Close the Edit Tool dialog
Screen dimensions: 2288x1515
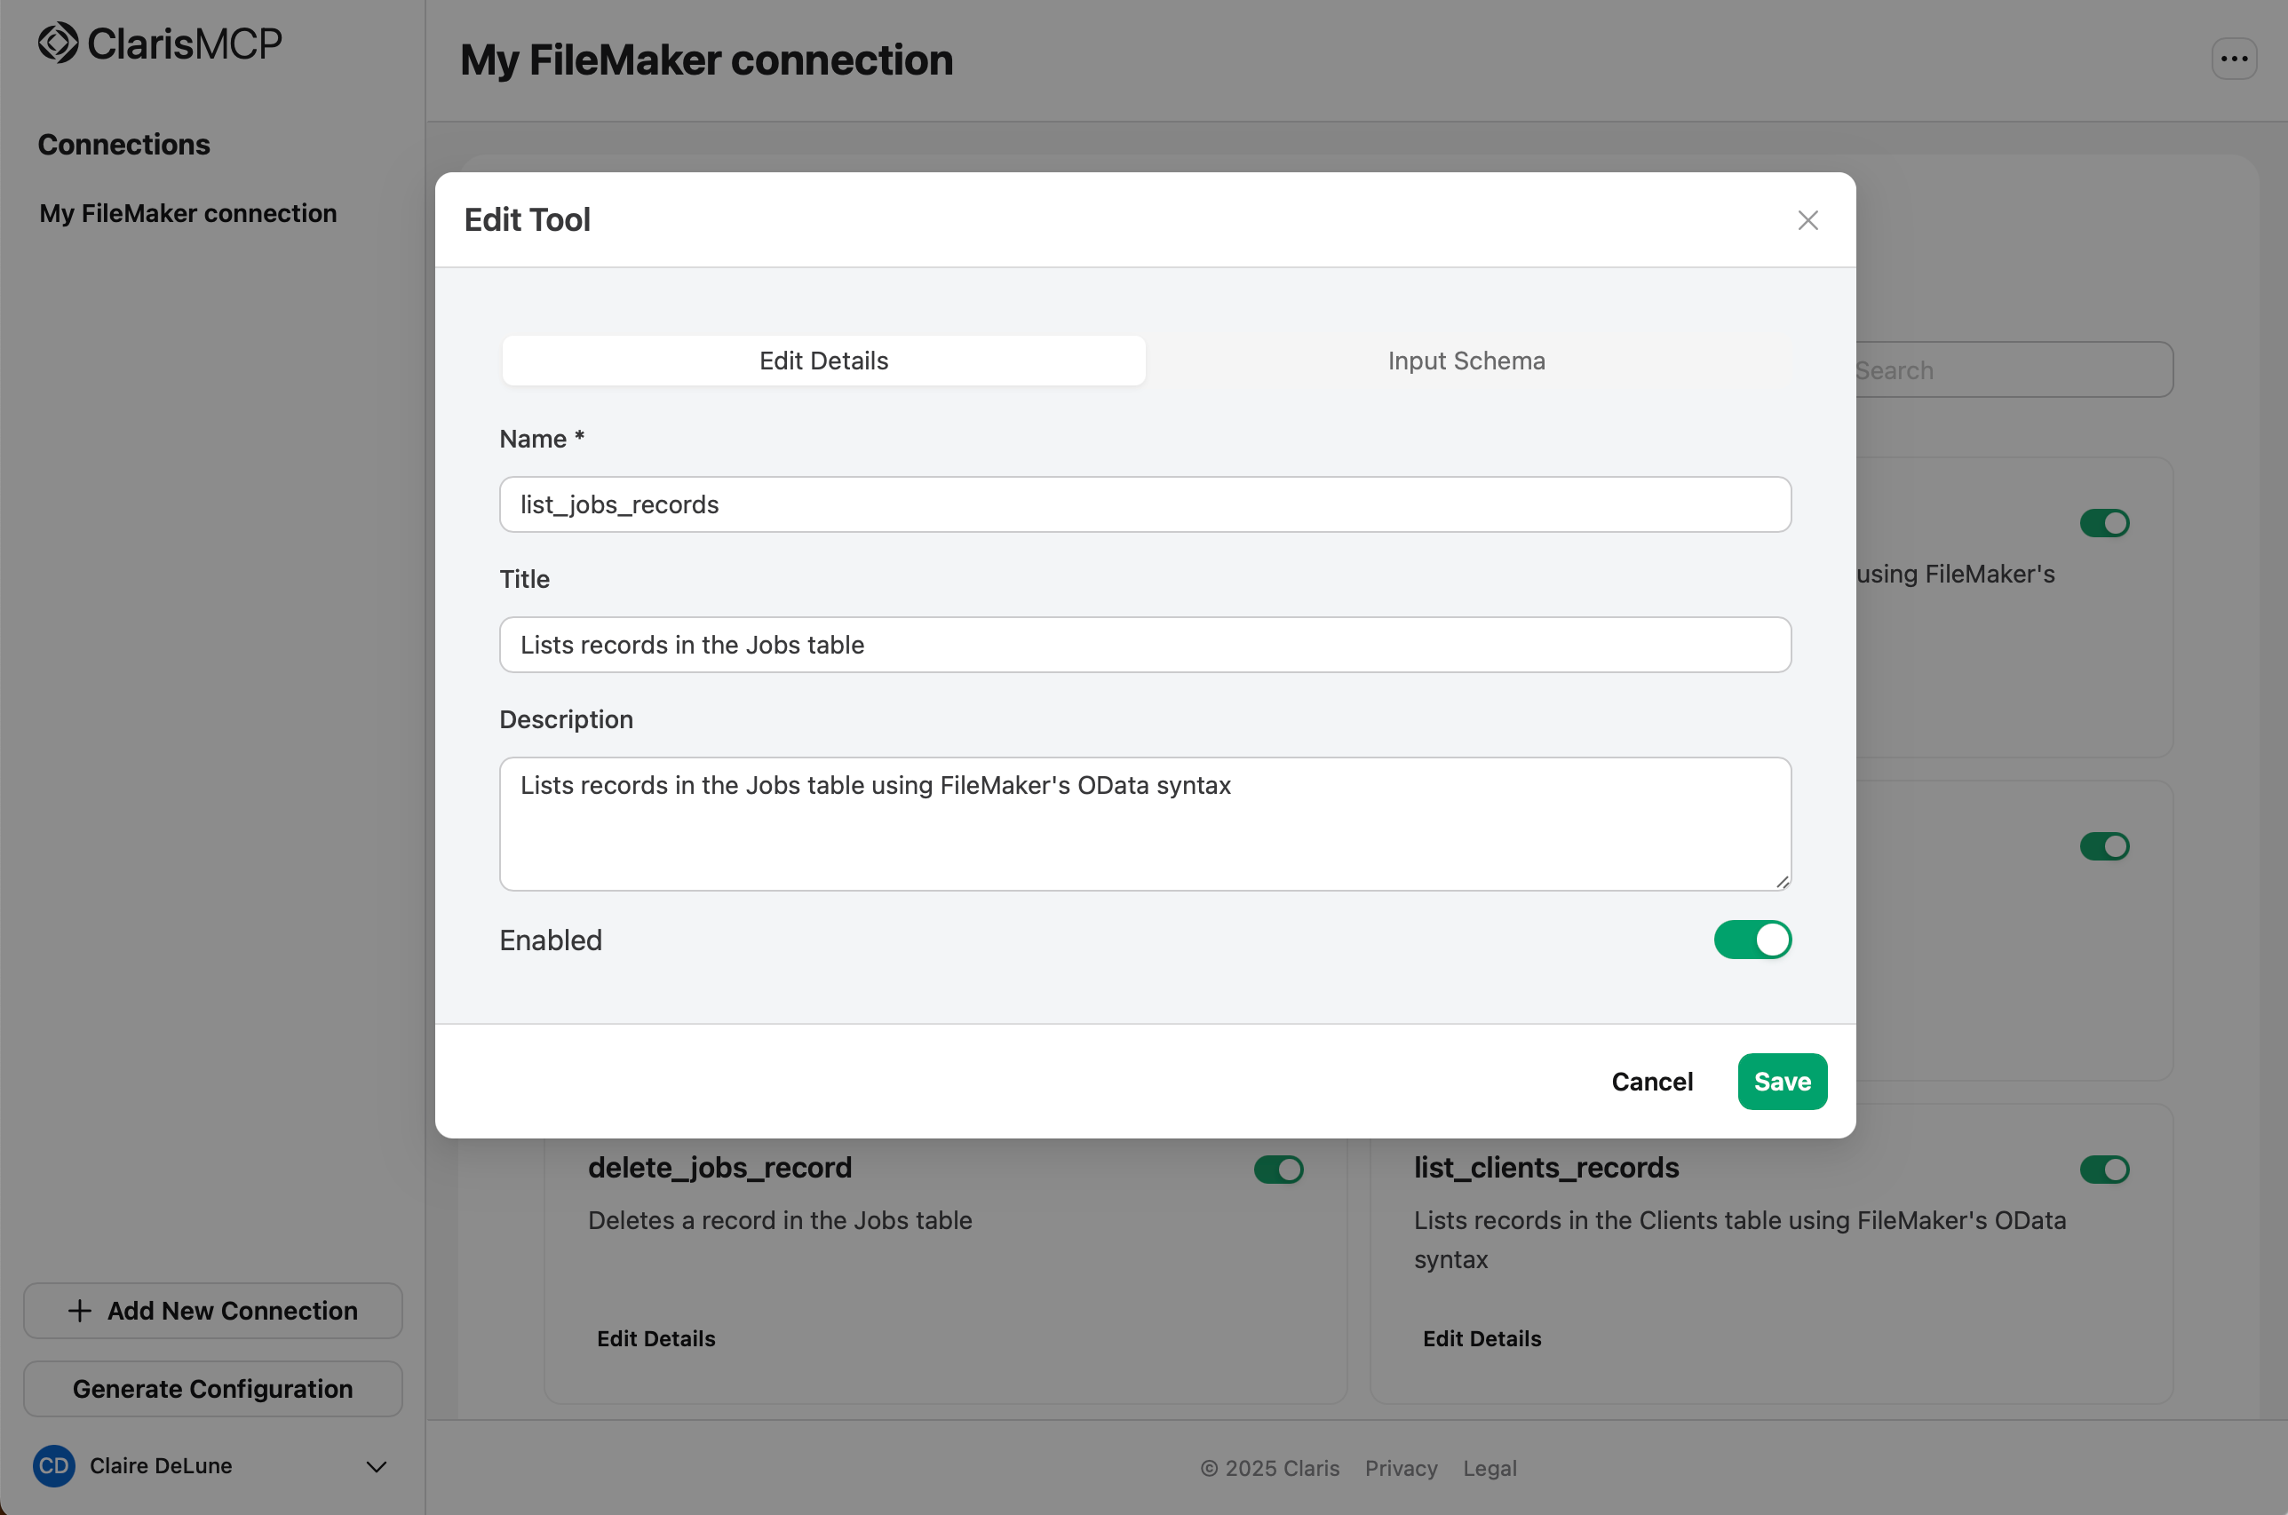[1807, 220]
